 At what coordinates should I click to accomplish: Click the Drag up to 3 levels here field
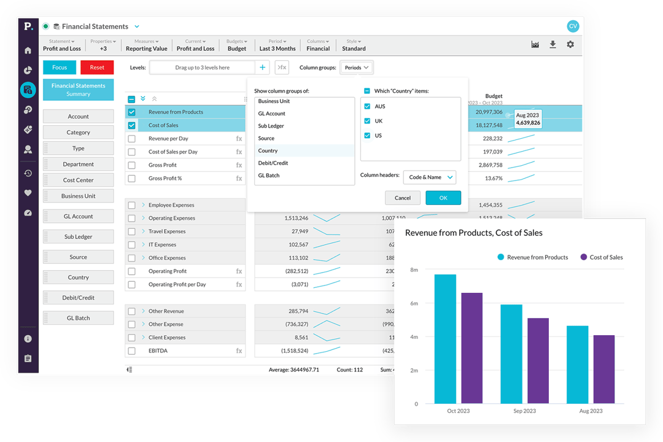coord(203,67)
